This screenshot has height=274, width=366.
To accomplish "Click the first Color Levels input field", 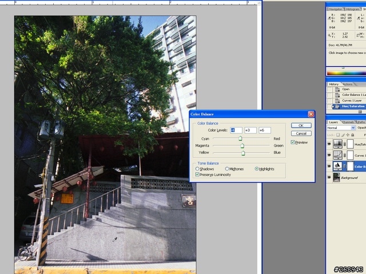I will 236,130.
